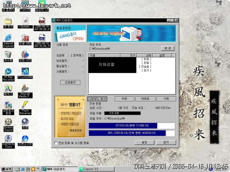Launch the Broken Sword game shortcut
Viewport: 230px width, 172px height.
[8, 125]
